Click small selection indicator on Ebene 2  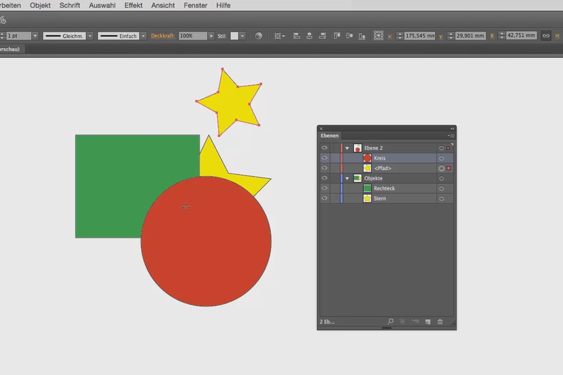point(448,148)
